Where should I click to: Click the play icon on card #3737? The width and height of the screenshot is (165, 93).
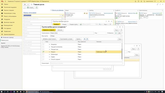[137, 13]
